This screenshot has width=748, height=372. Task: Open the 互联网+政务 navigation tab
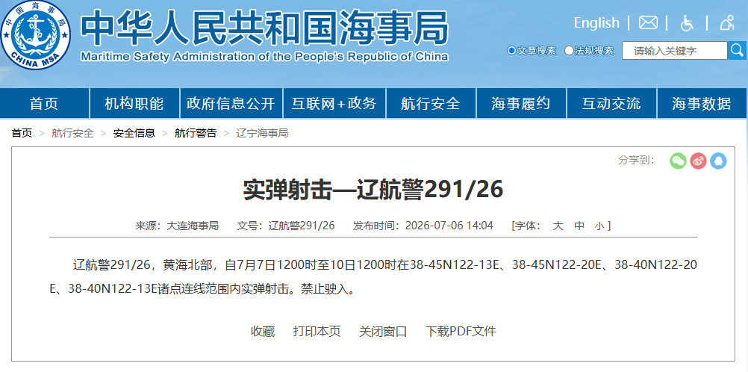pos(334,103)
